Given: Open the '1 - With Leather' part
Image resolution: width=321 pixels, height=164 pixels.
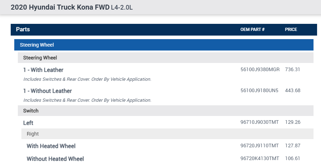Looking at the screenshot, I should pos(43,70).
